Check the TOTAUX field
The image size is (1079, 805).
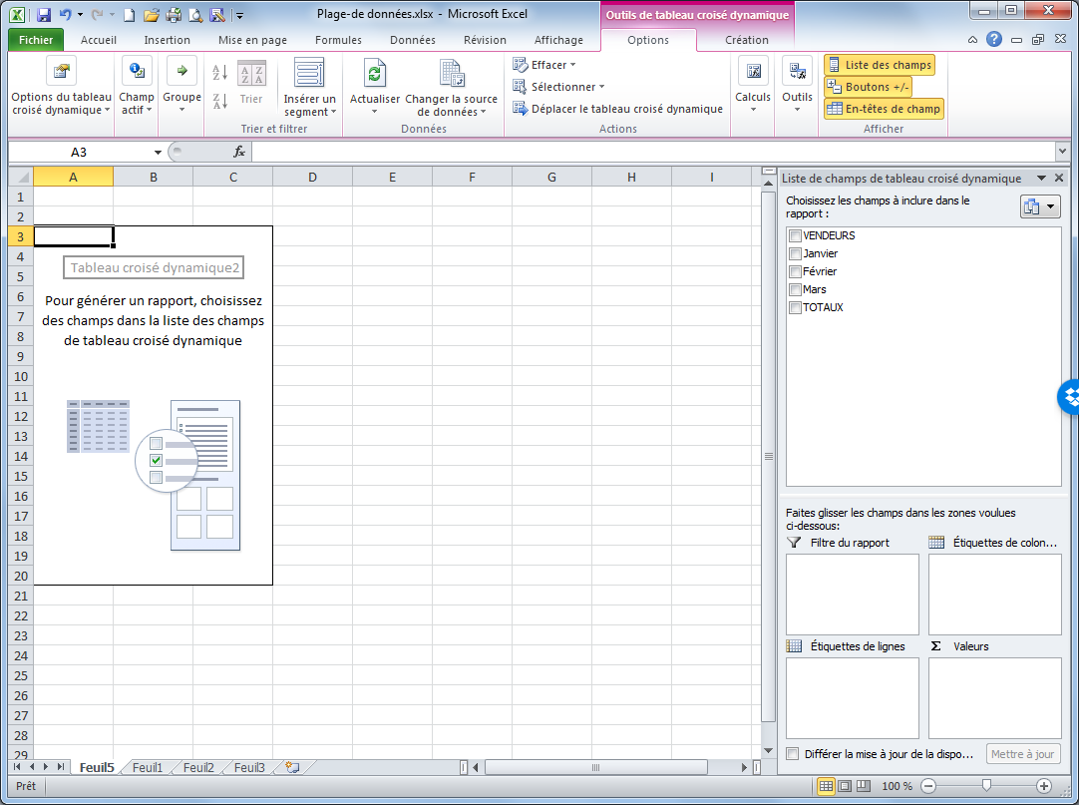pyautogui.click(x=795, y=307)
